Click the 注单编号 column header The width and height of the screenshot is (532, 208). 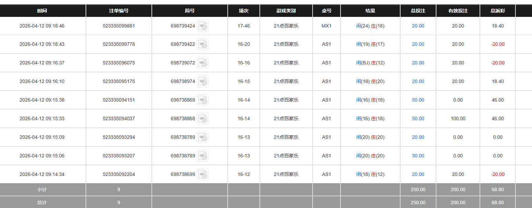pyautogui.click(x=119, y=11)
